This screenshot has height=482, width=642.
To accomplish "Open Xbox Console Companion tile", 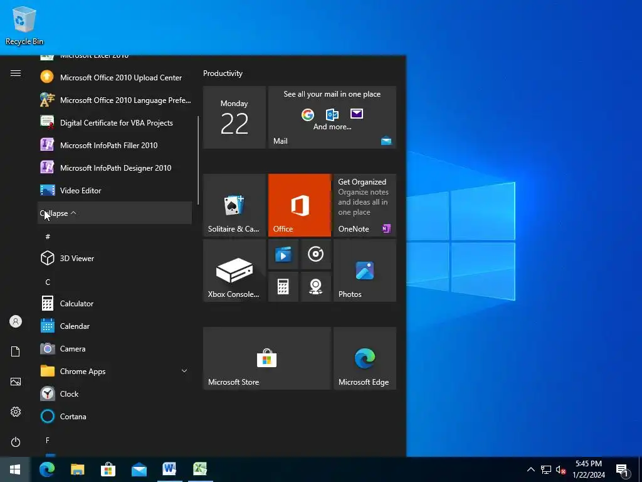I will [x=234, y=270].
